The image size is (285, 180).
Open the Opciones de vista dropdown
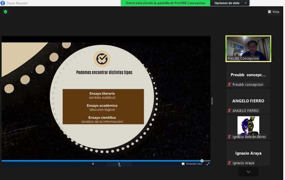229,3
